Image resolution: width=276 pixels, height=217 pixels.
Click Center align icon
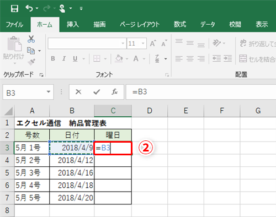pyautogui.click(x=190, y=58)
